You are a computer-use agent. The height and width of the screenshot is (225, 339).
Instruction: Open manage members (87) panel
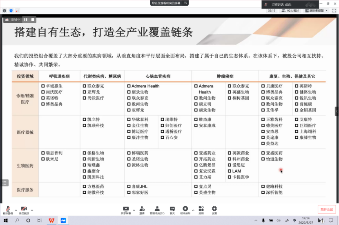point(157,210)
